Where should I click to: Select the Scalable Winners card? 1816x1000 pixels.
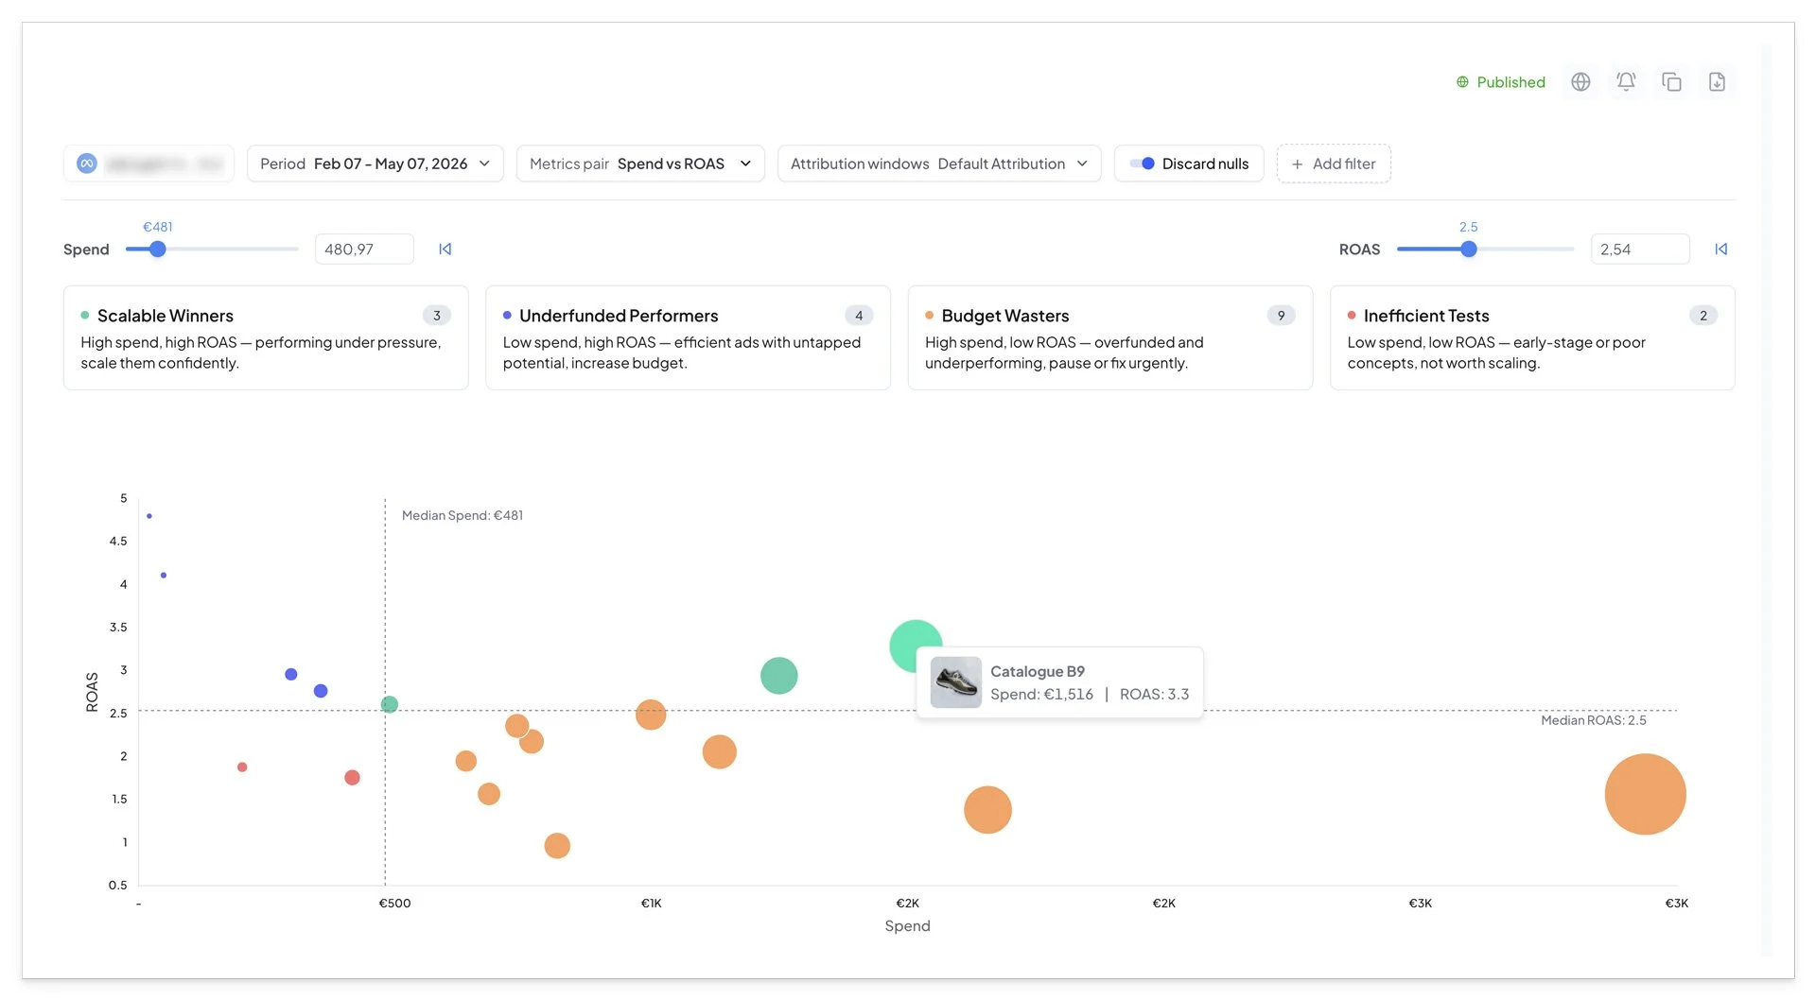pyautogui.click(x=266, y=338)
